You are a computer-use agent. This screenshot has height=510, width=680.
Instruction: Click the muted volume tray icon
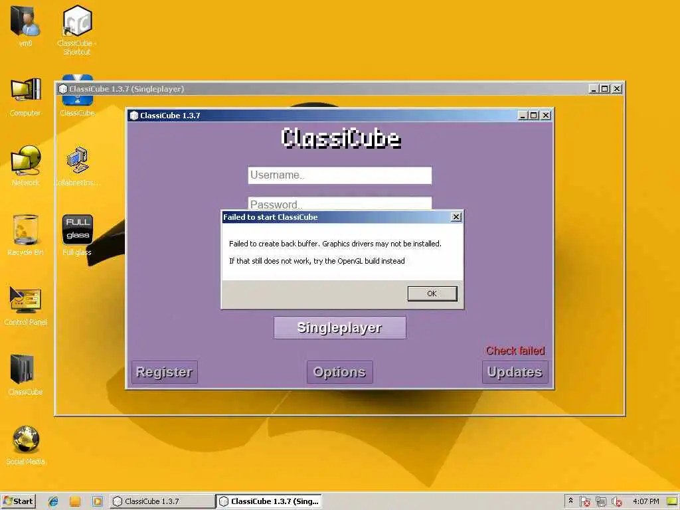click(x=617, y=501)
